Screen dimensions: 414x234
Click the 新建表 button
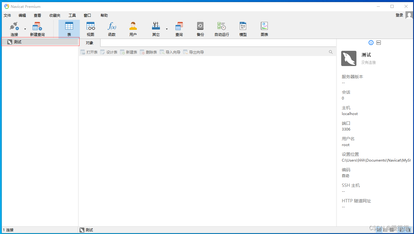coord(129,52)
